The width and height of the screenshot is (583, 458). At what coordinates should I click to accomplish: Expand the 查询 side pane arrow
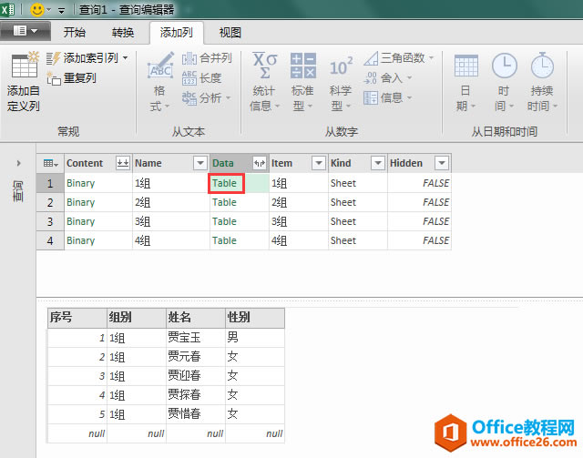pos(18,163)
